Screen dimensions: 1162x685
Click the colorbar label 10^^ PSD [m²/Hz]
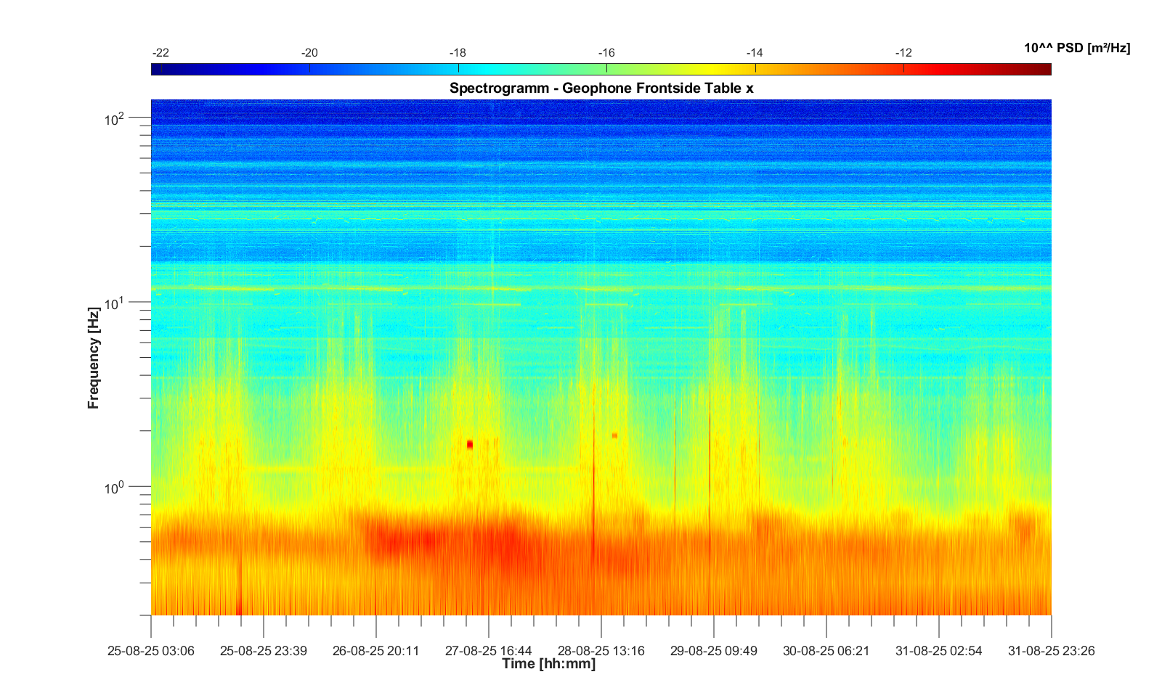pyautogui.click(x=1076, y=48)
